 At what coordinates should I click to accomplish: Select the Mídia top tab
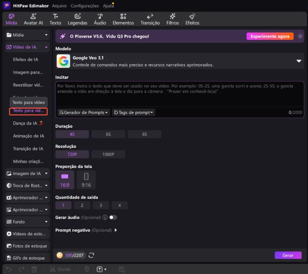[x=11, y=19]
